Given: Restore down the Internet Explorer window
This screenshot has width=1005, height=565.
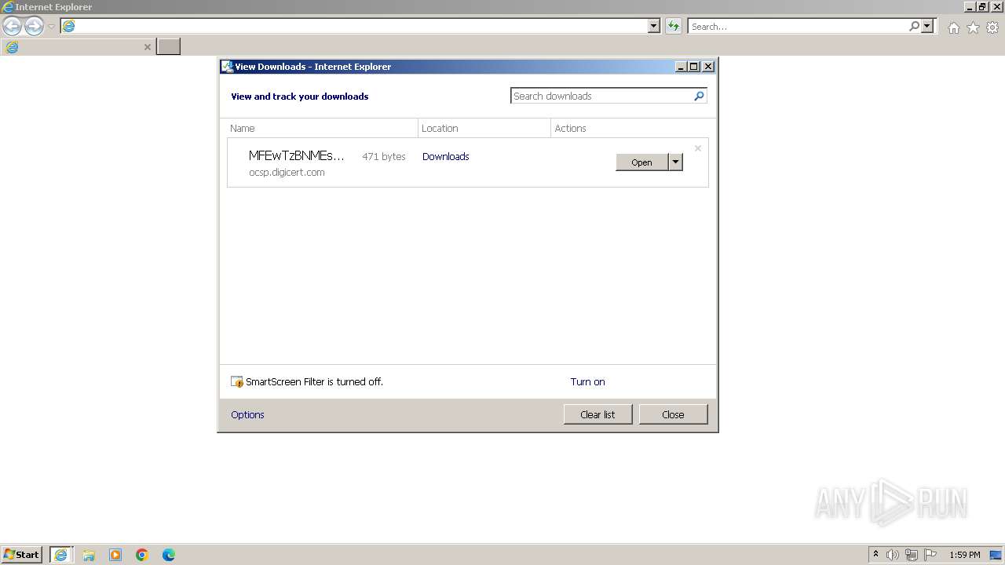Looking at the screenshot, I should click(x=981, y=7).
